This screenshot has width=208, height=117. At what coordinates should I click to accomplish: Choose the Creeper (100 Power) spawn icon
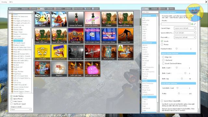[43, 36]
